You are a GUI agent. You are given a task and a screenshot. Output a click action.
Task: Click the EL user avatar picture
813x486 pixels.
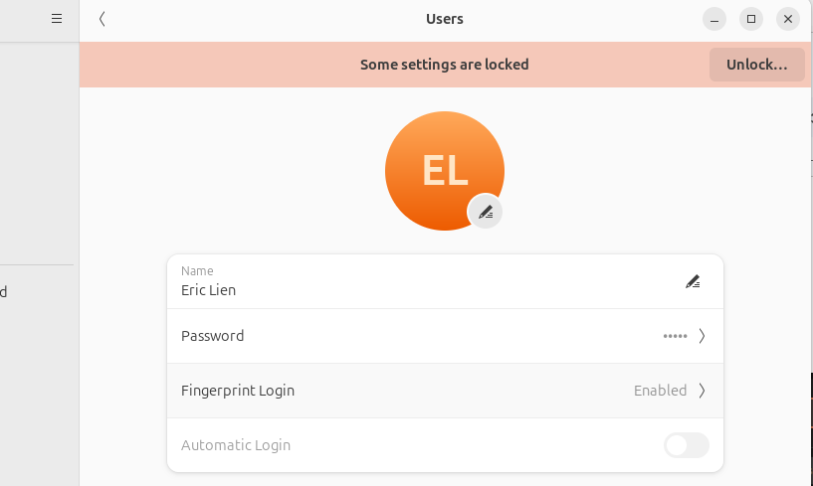pos(445,171)
